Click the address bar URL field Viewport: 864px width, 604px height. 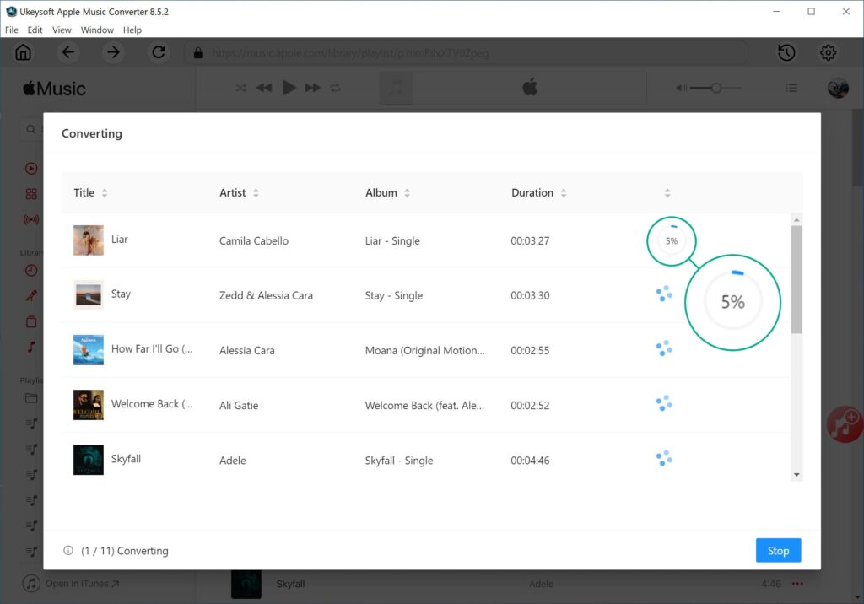point(466,53)
